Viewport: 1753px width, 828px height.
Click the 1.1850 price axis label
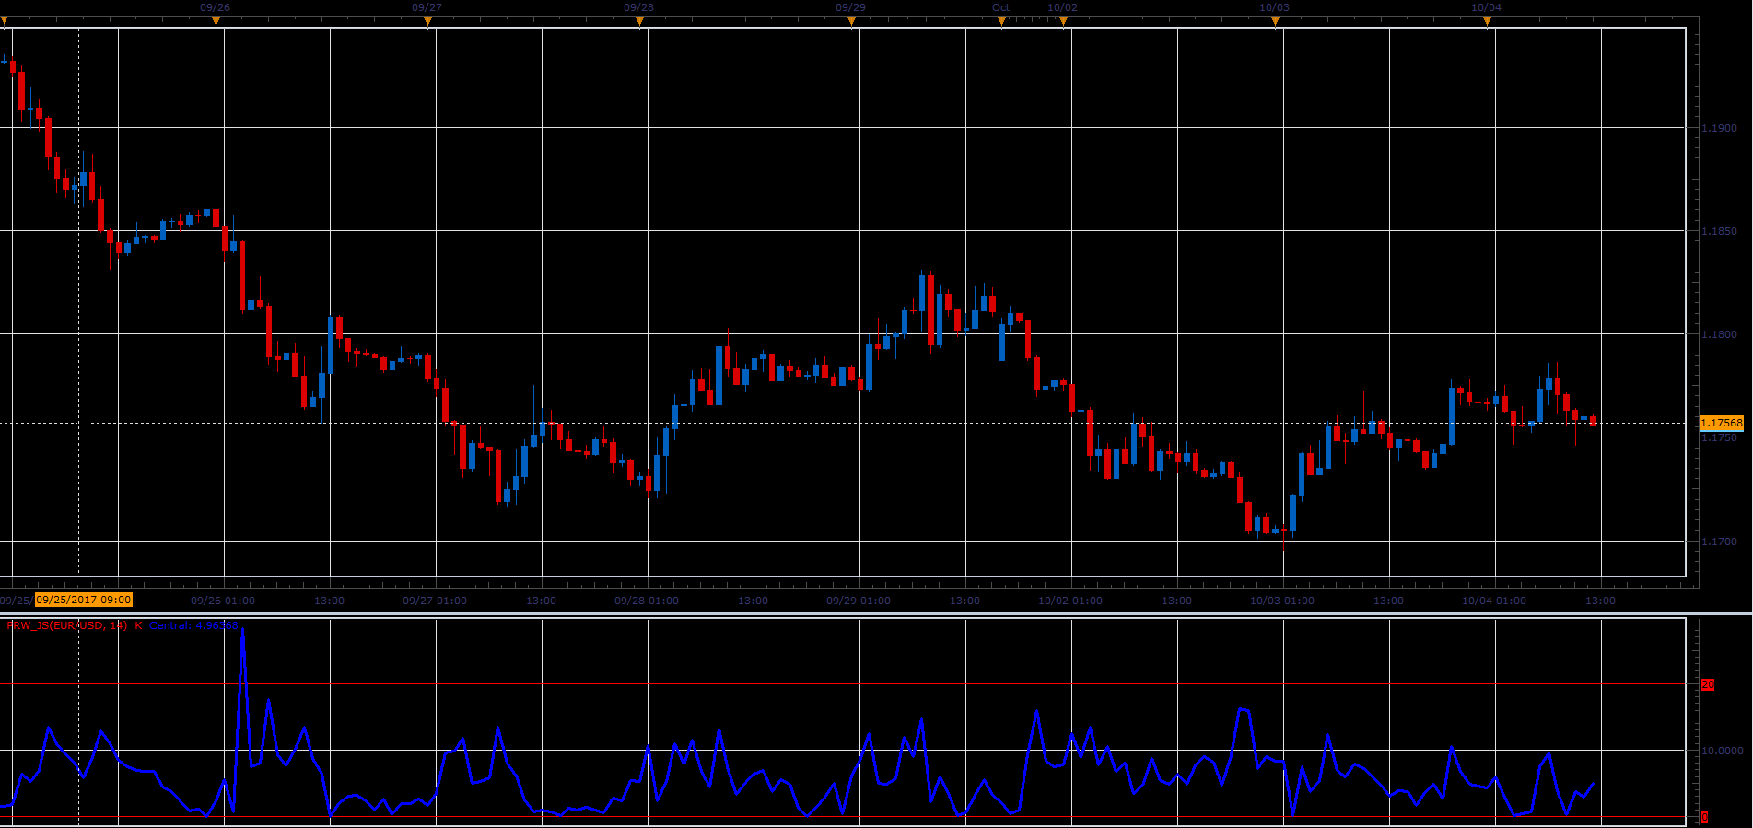pos(1719,231)
